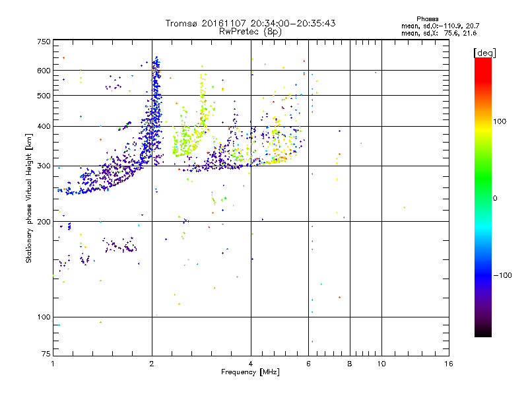Image resolution: width=528 pixels, height=396 pixels.
Task: Click the y-axis tick label '75'
Action: 46,354
